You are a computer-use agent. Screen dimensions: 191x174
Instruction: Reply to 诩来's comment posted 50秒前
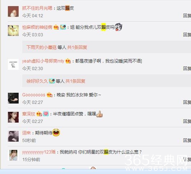(x=187, y=141)
